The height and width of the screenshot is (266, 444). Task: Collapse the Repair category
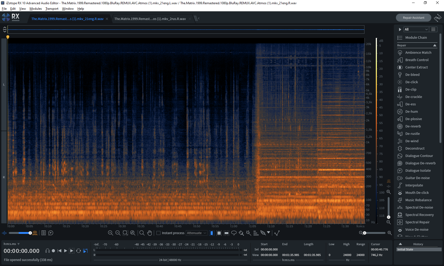pos(435,45)
